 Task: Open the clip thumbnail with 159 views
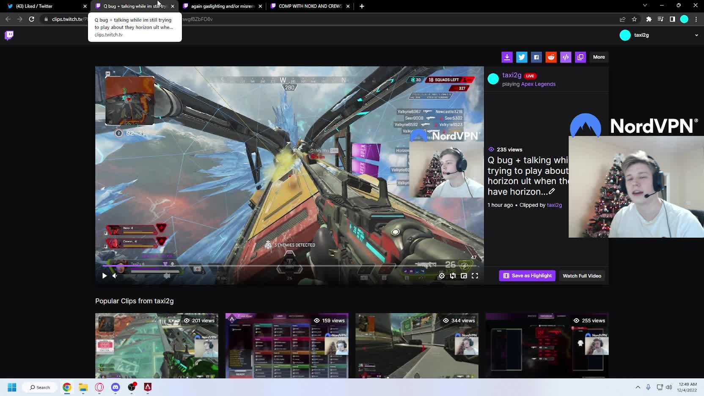[287, 346]
